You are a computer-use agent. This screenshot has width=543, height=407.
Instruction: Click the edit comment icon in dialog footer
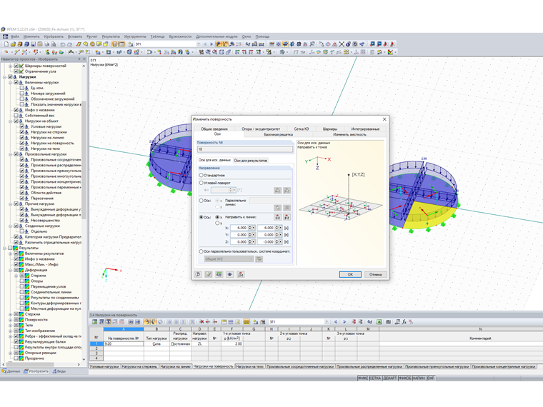click(209, 274)
